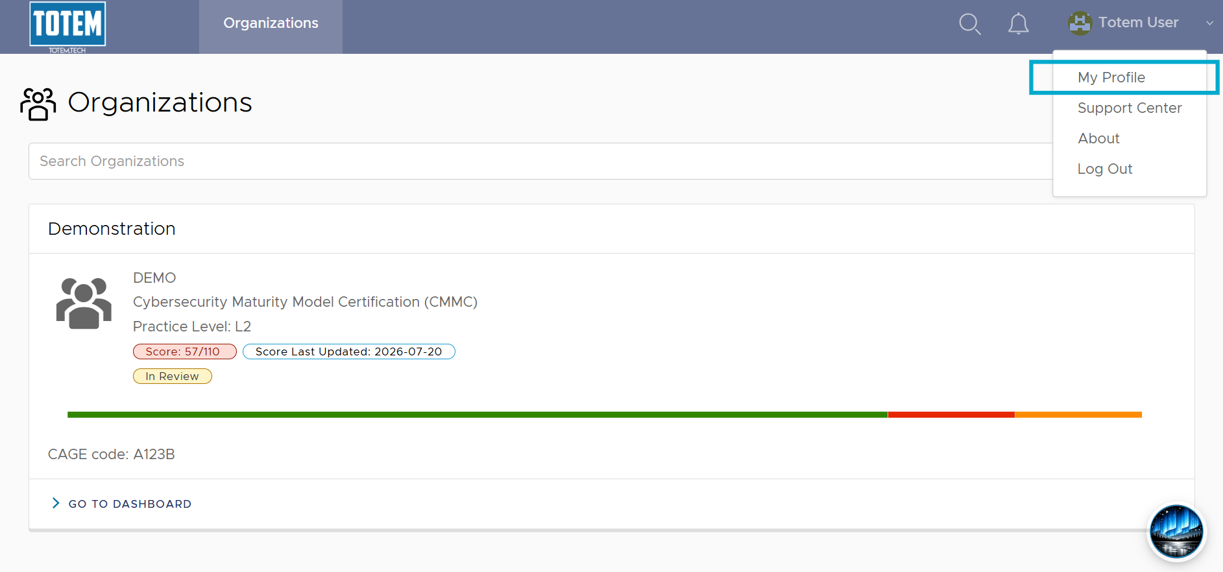
Task: Collapse the Totem User dropdown chevron
Action: (x=1209, y=23)
